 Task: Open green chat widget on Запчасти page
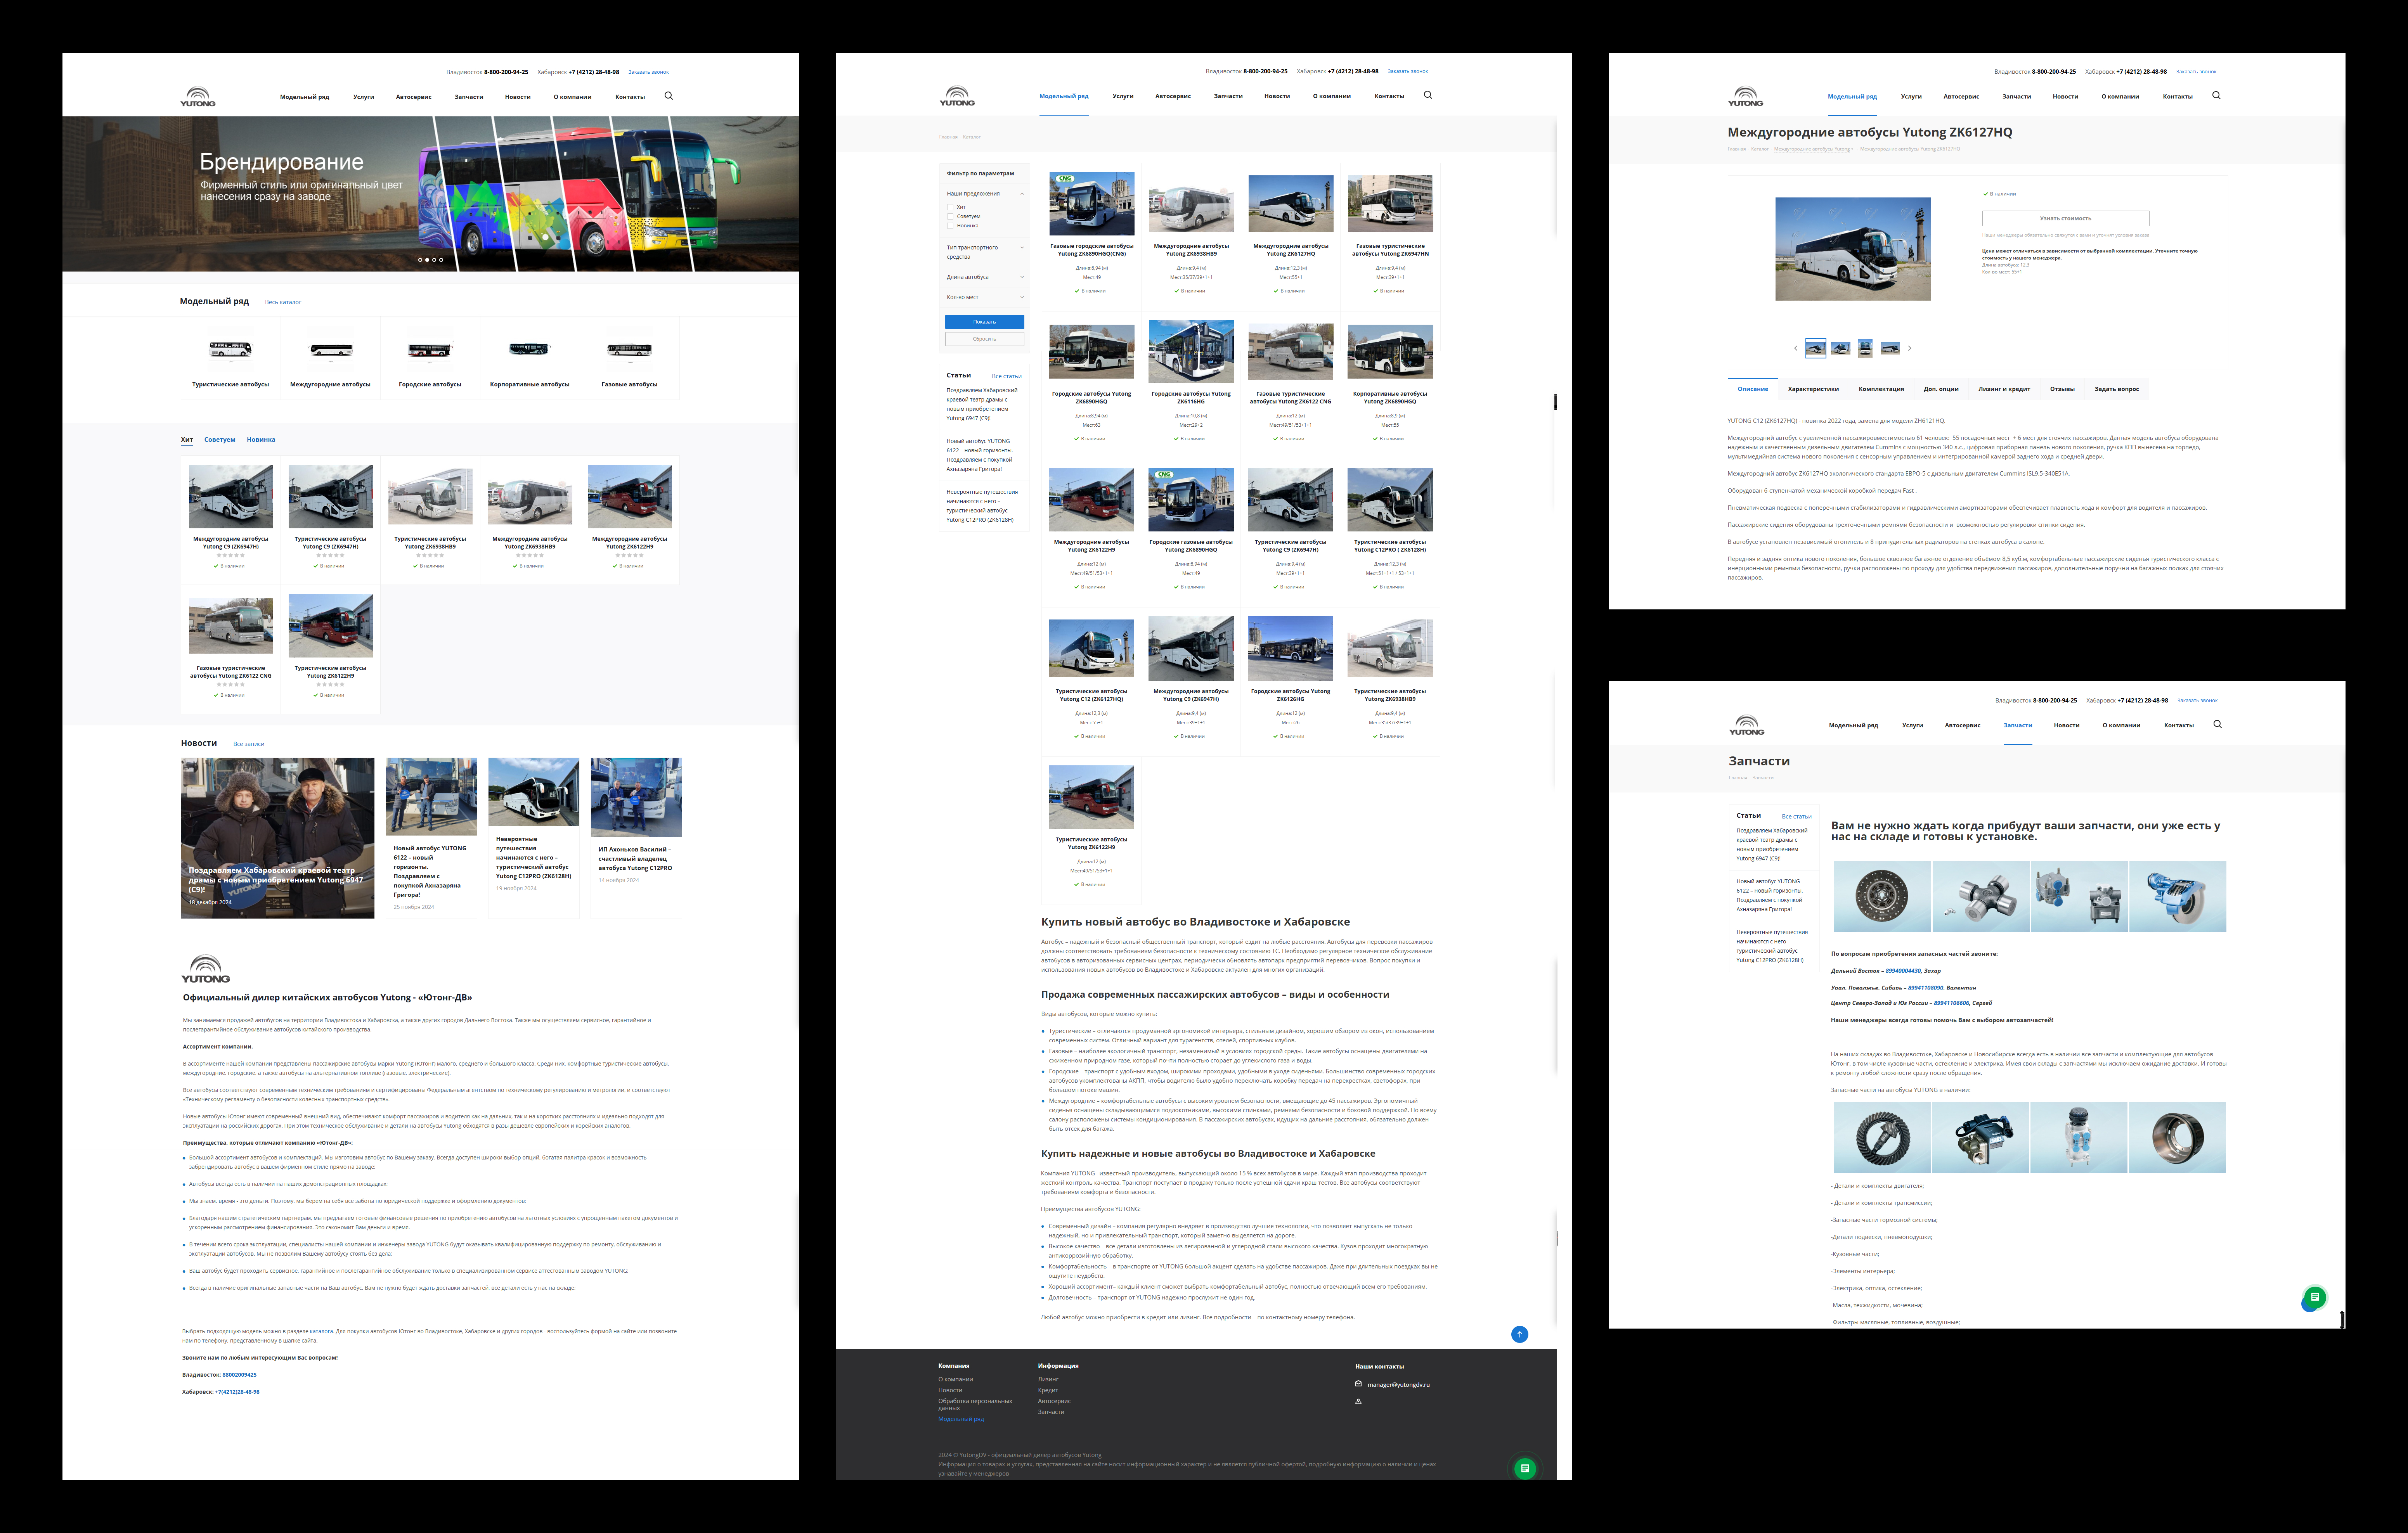point(2314,1297)
